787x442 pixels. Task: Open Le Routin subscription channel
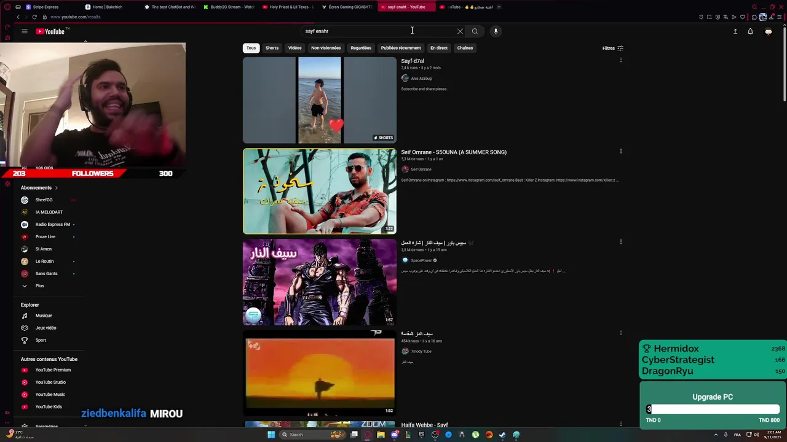(x=44, y=261)
